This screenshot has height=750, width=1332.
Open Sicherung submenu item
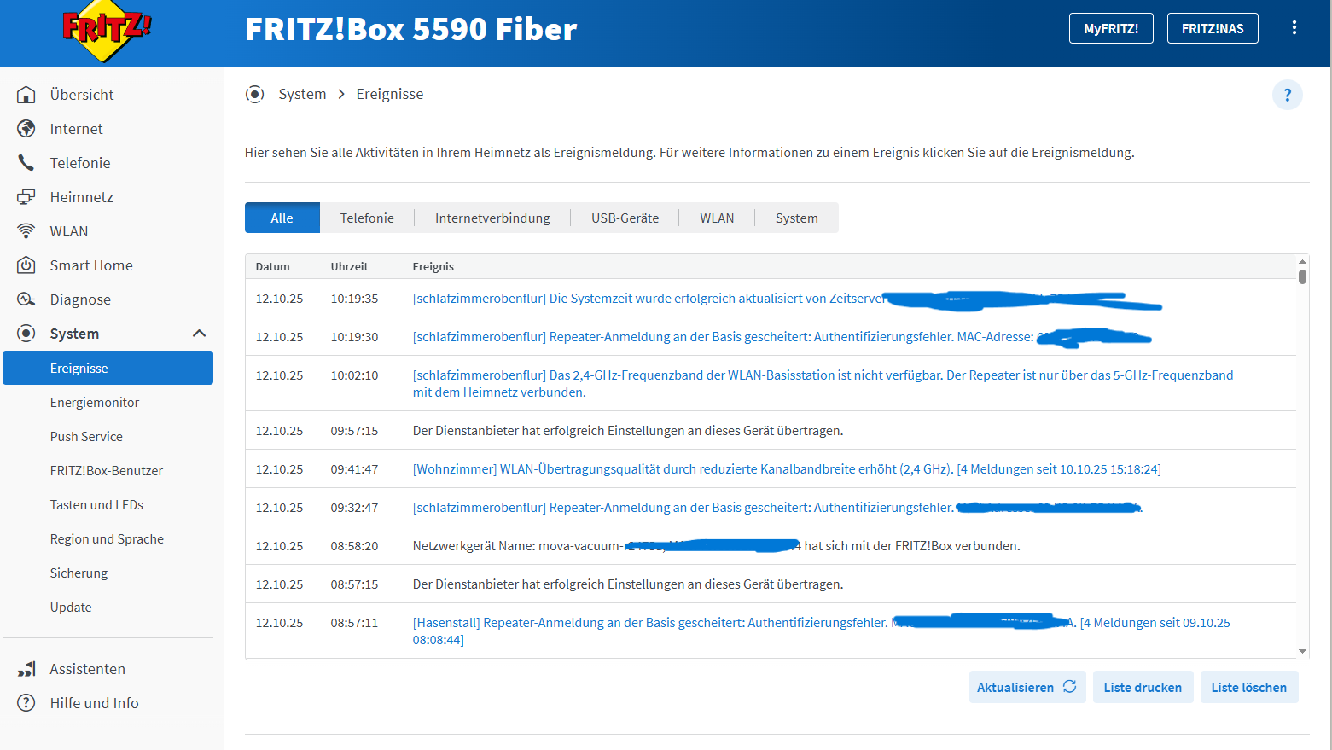point(79,573)
